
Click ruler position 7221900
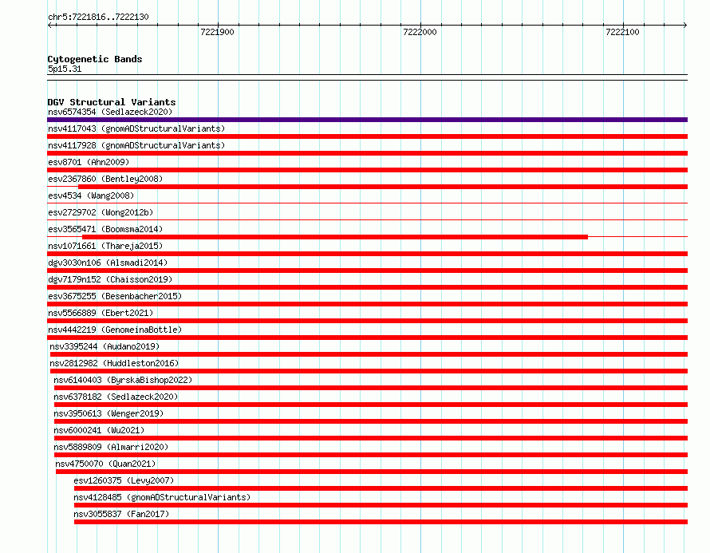(217, 32)
